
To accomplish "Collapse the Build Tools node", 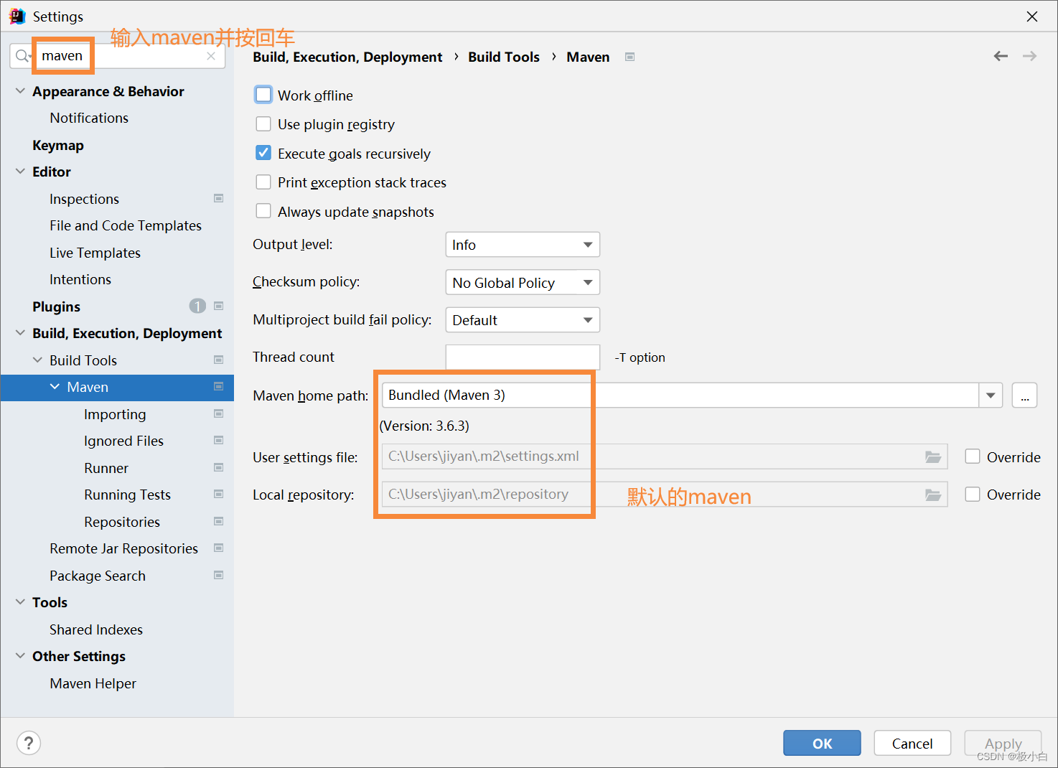I will 37,360.
